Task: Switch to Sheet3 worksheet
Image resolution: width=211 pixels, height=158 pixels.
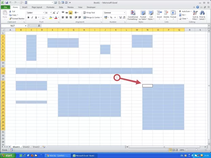Action: coord(36,147)
